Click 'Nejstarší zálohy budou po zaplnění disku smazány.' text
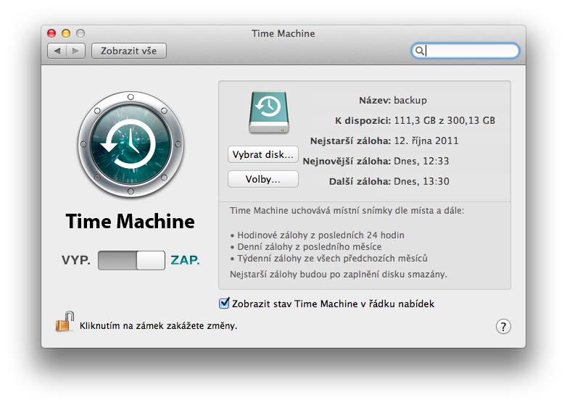 click(x=339, y=274)
